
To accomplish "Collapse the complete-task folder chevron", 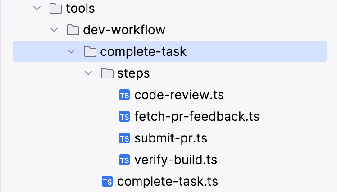I will (71, 51).
